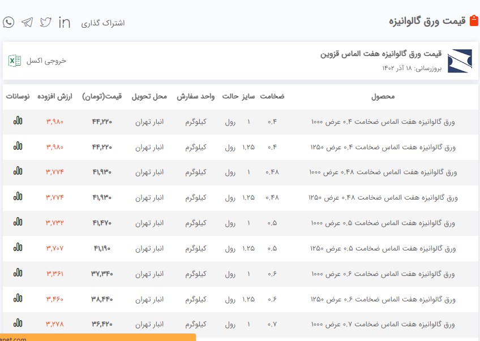Viewport: 480px width, 341px height.
Task: Share page via Telegram icon
Action: [x=27, y=22]
